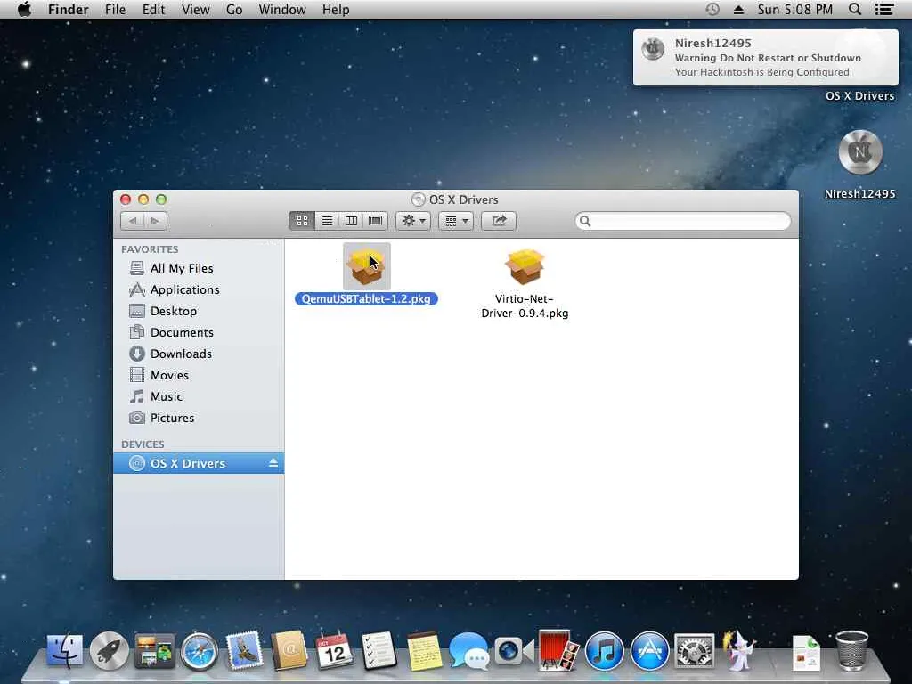Switch to list view

[x=327, y=221]
